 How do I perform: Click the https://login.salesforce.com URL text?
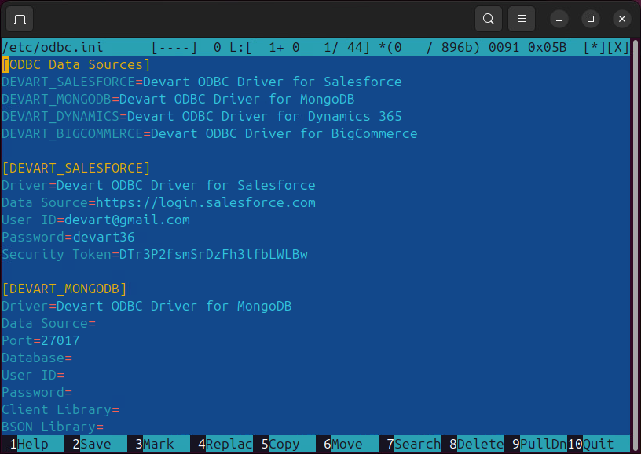205,202
